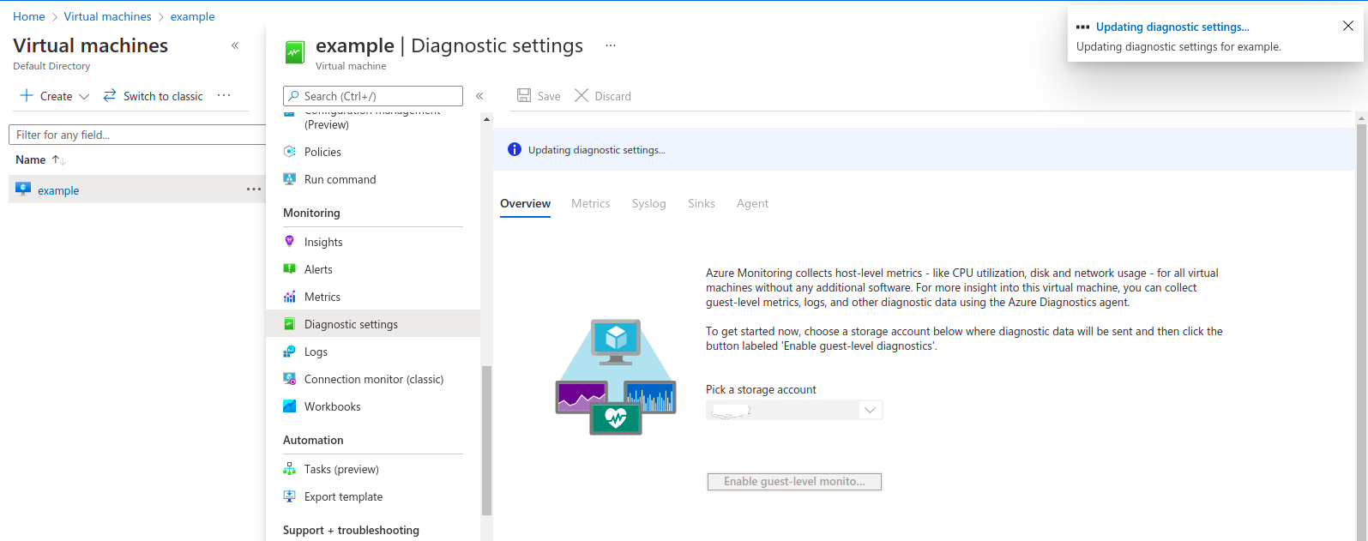Viewport: 1368px width, 541px height.
Task: Collapse the resource menu sidebar
Action: (x=479, y=96)
